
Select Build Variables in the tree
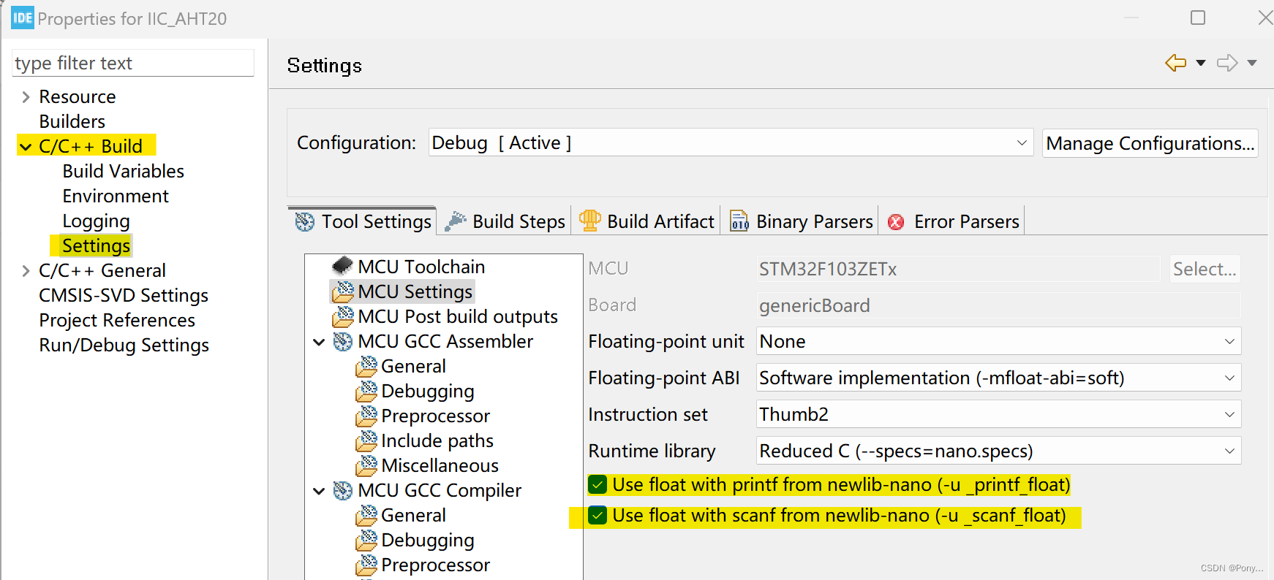pos(124,171)
